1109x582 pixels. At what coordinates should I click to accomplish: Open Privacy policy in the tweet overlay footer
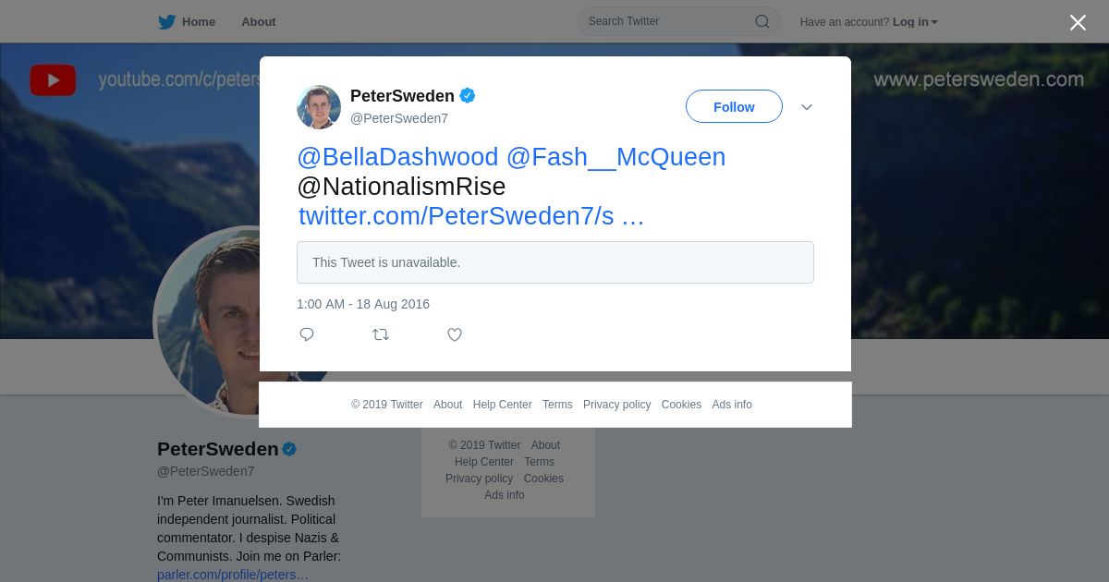pos(616,405)
